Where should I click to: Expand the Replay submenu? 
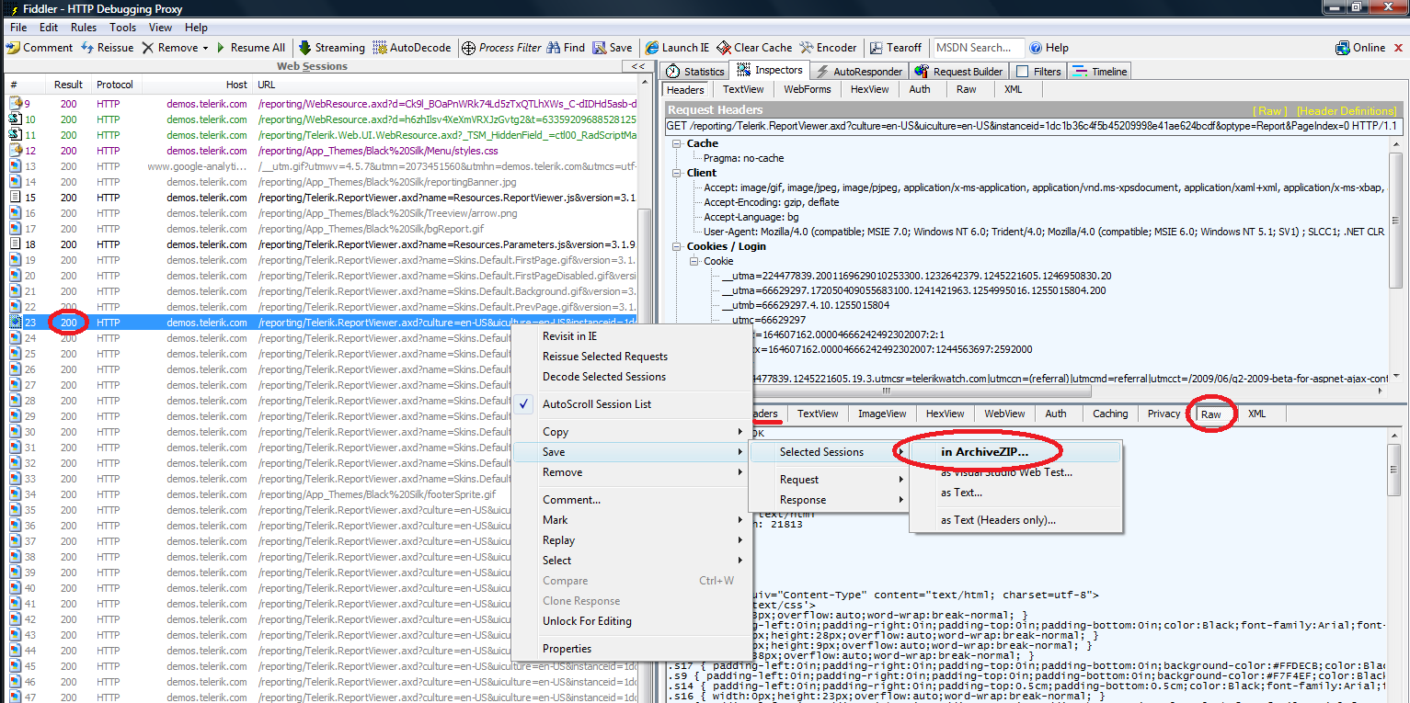point(630,540)
